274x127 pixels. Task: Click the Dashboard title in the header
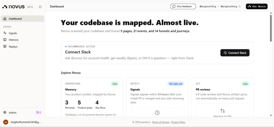pos(57,6)
